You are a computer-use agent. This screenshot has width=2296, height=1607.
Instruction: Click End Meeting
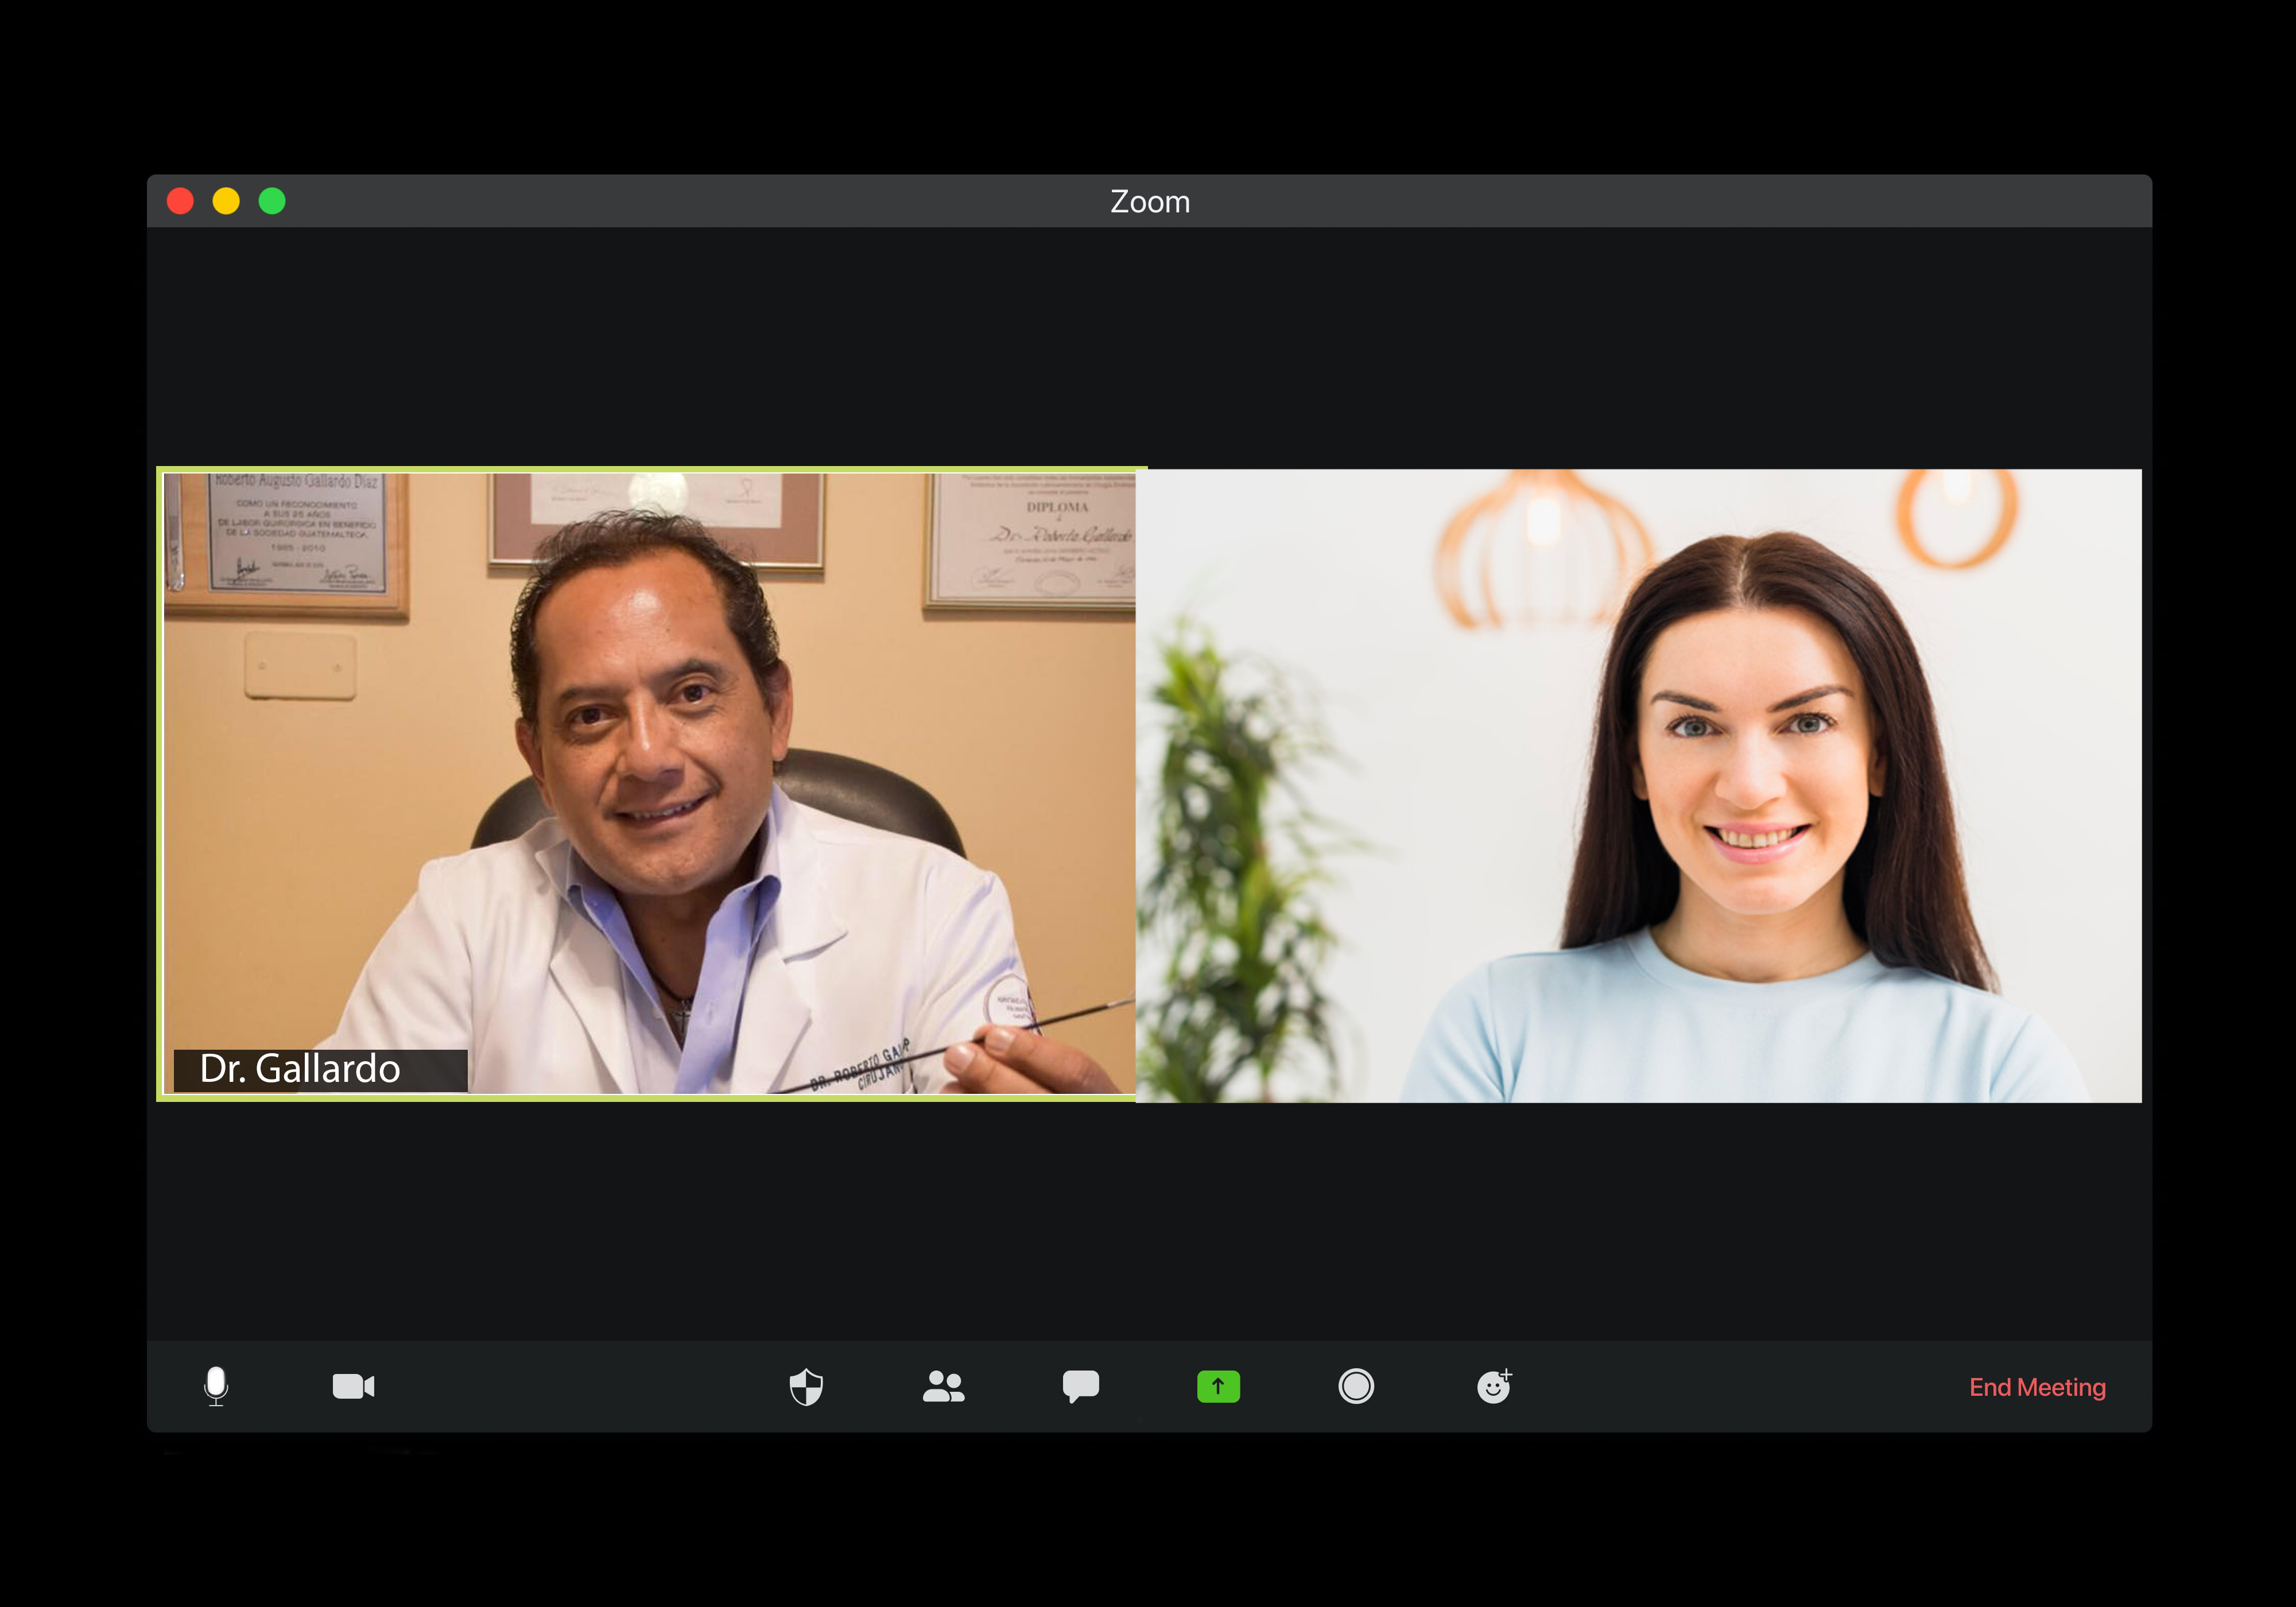(x=2037, y=1387)
